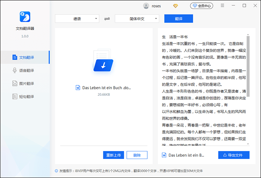Click translated file name Das Leben ist ein B...
The height and width of the screenshot is (178, 261).
(x=186, y=155)
